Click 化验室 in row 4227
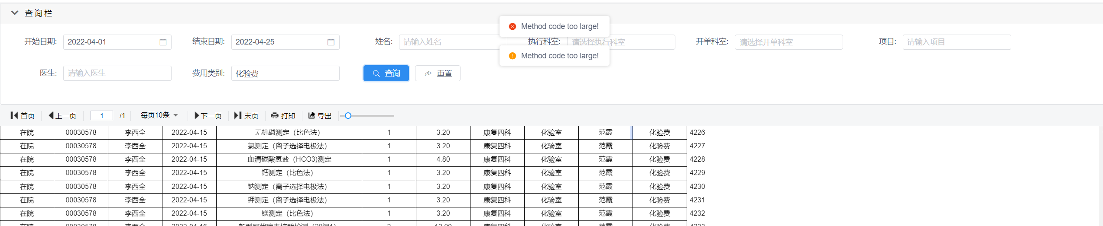Viewport: 1103px width, 226px height. click(x=551, y=146)
